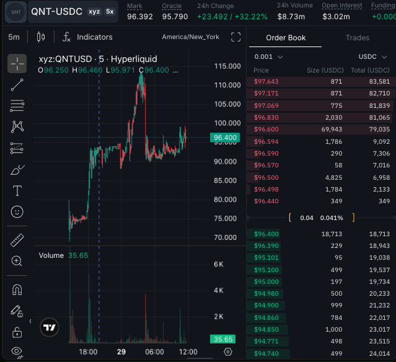Screen dimensions: 396x362
Task: Click the ask price $96.600
Action: [x=266, y=130]
